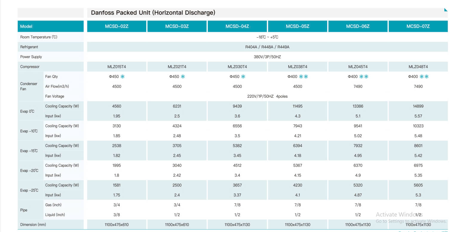Click the R404A / R448A / R449A refrigerant value
Image resolution: width=450 pixels, height=232 pixels.
pos(267,47)
